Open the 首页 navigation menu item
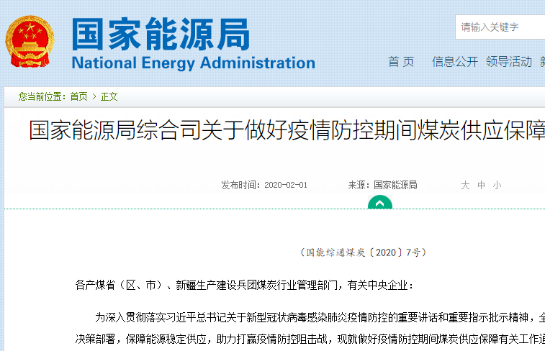Viewport: 545px width, 351px height. coord(401,62)
